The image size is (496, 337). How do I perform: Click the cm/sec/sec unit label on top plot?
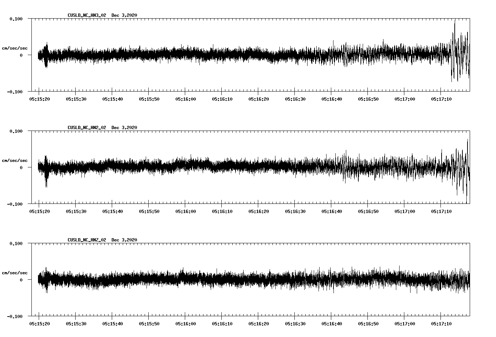pyautogui.click(x=15, y=48)
